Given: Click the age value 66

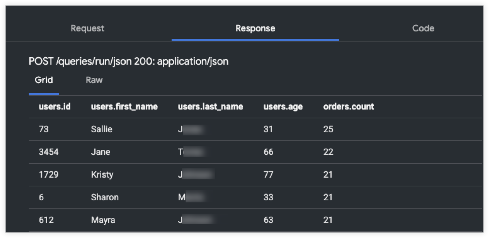Looking at the screenshot, I should [268, 152].
